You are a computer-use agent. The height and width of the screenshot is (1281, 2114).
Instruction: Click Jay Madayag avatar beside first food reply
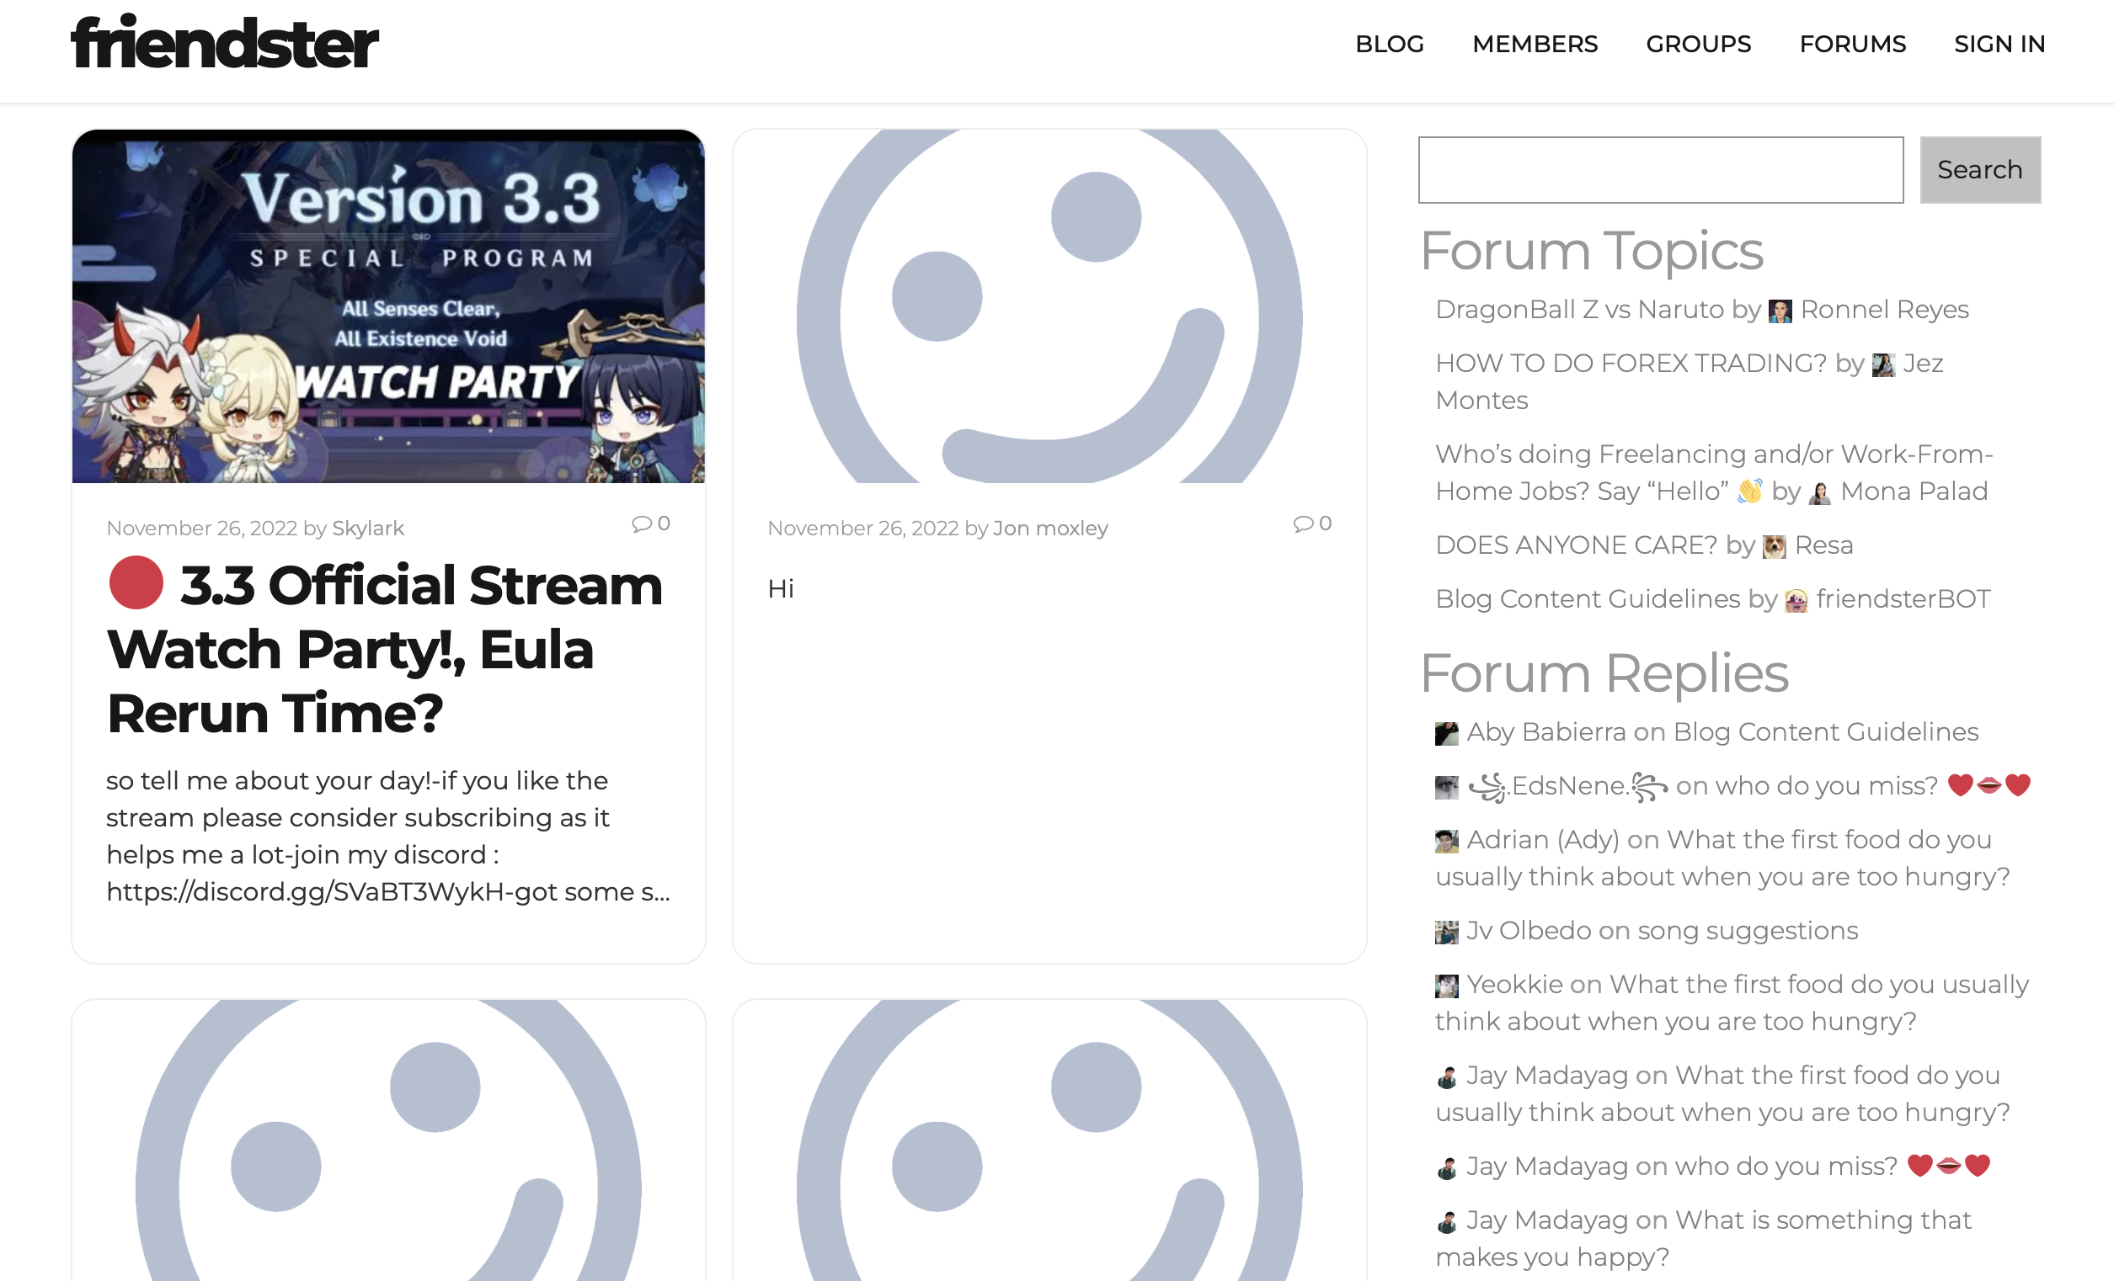pos(1446,1078)
